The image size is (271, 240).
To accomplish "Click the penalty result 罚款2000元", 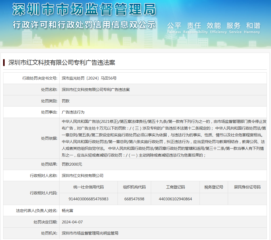I will pyautogui.click(x=72, y=164).
